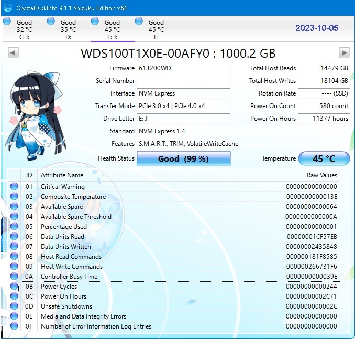Image resolution: width=355 pixels, height=339 pixels.
Task: Click status orb for Power On Hours attribute row
Action: [14, 296]
